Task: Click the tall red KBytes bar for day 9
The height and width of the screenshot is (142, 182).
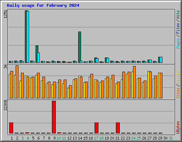Action: click(54, 117)
